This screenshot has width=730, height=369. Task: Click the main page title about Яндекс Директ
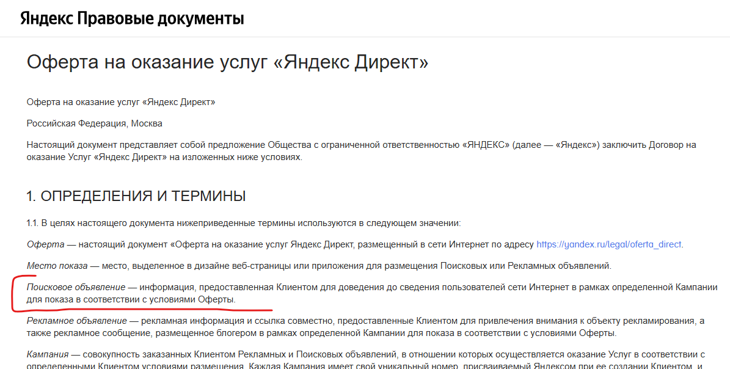pos(227,62)
